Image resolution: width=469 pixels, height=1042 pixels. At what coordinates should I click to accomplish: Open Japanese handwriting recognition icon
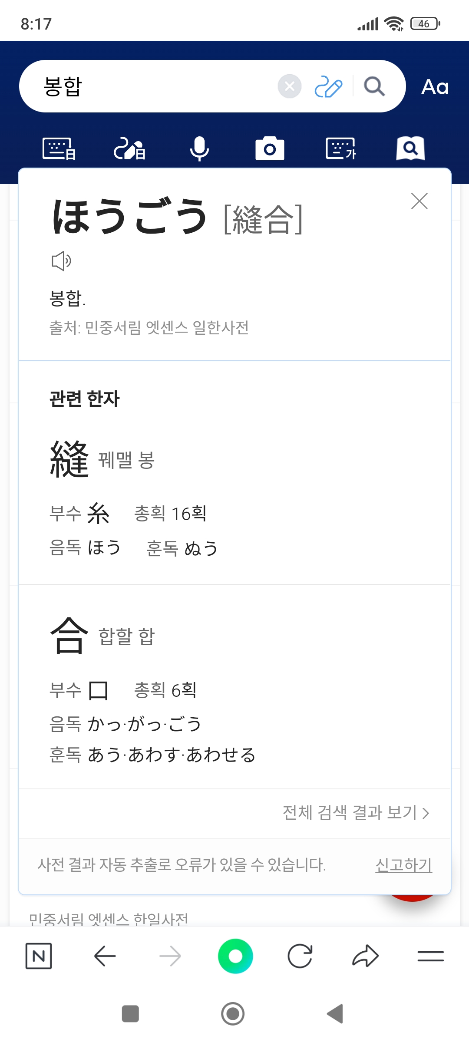click(129, 148)
